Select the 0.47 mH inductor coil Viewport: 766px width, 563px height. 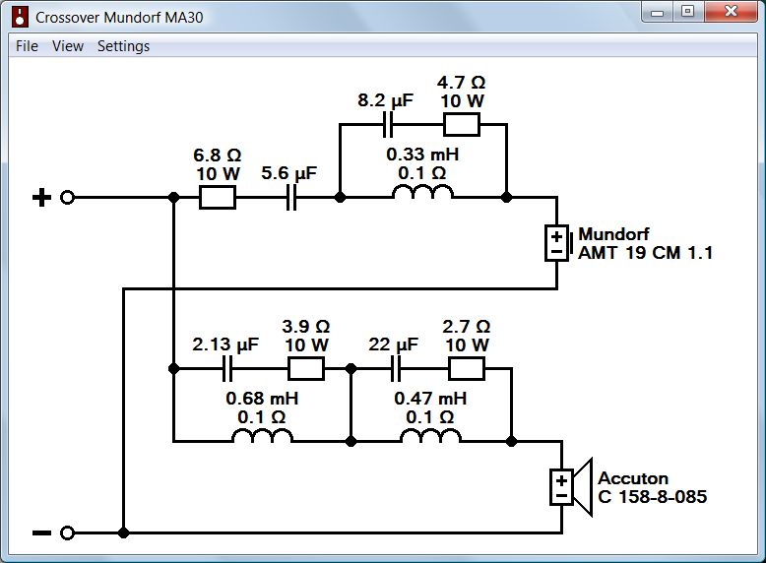[x=430, y=436]
